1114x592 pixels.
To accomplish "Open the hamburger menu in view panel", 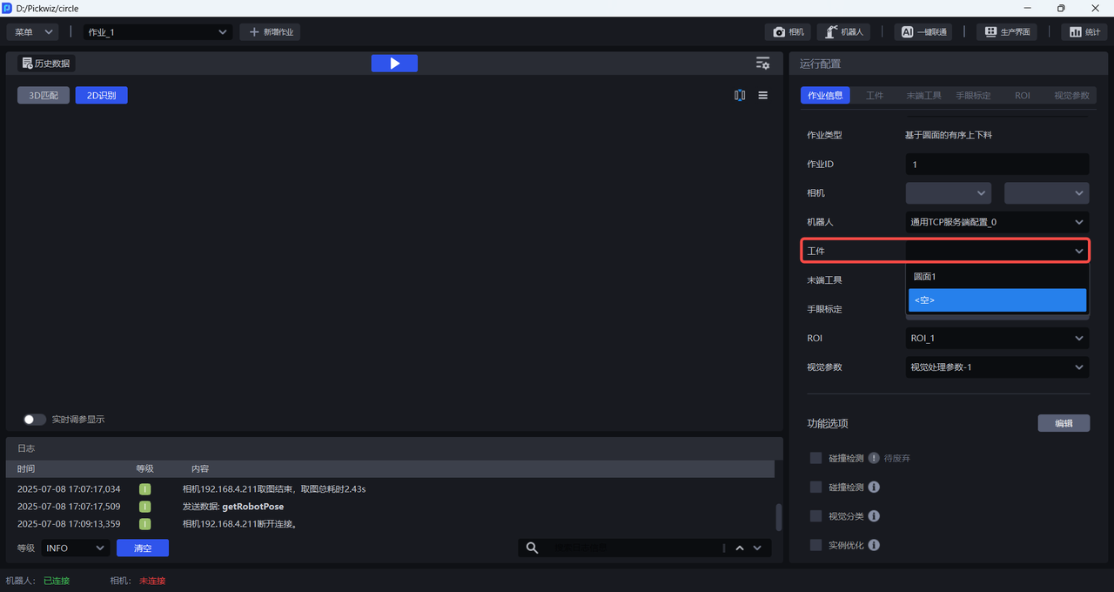I will tap(763, 96).
